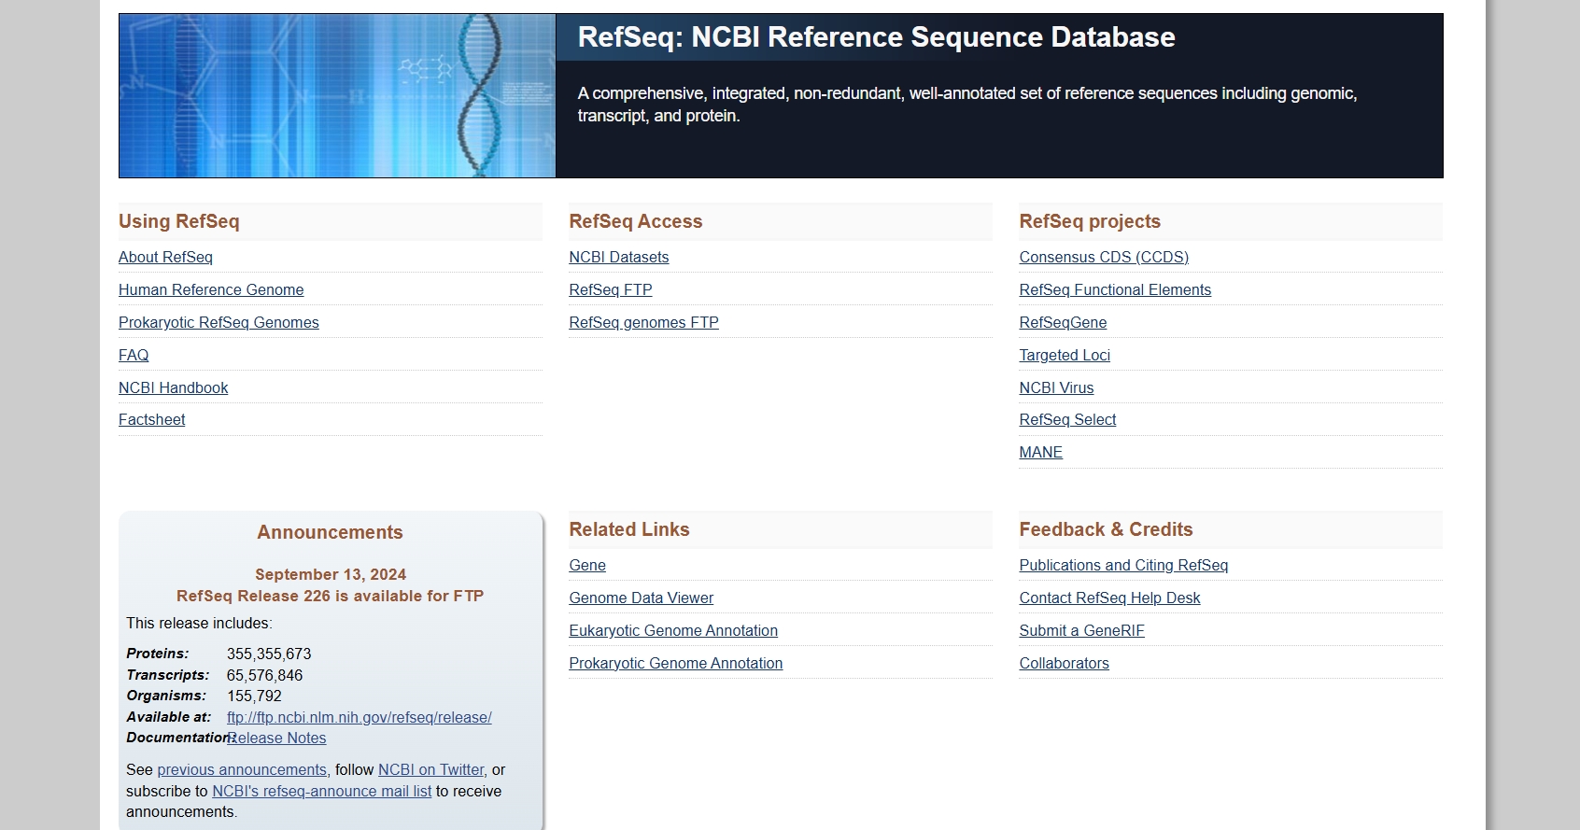Open Human Reference Genome link

[211, 289]
